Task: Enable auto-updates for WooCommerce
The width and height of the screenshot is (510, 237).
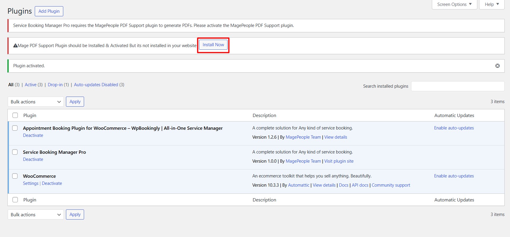Action: 454,176
